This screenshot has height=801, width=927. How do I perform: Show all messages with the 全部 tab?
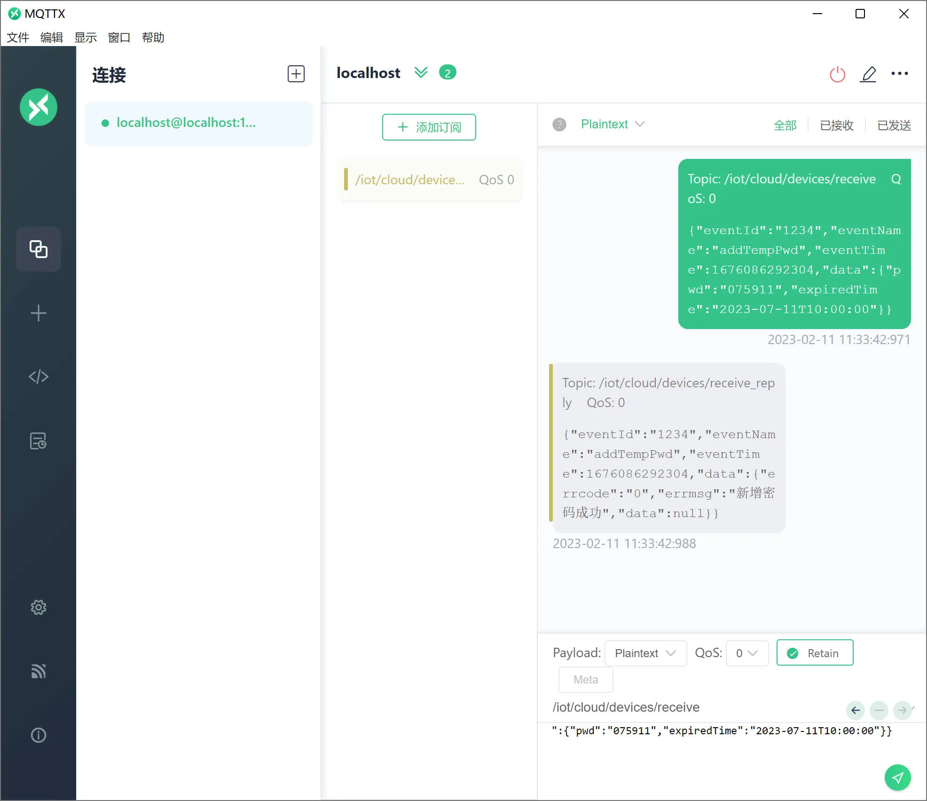[785, 125]
